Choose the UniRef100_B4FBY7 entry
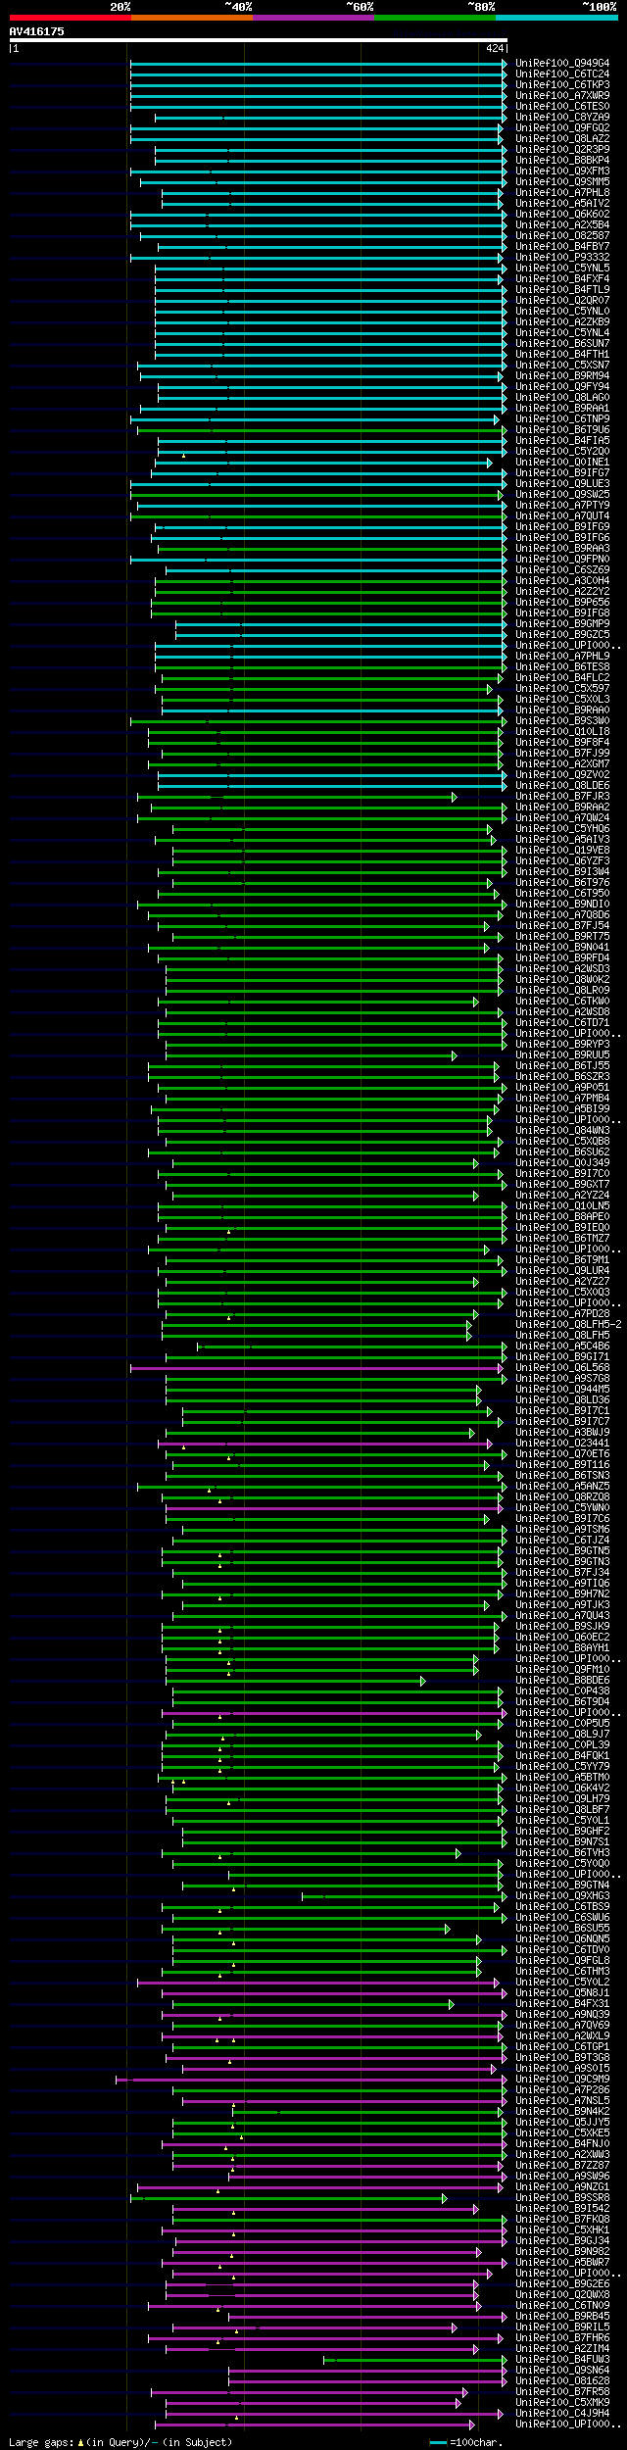The image size is (627, 2450). 562,246
